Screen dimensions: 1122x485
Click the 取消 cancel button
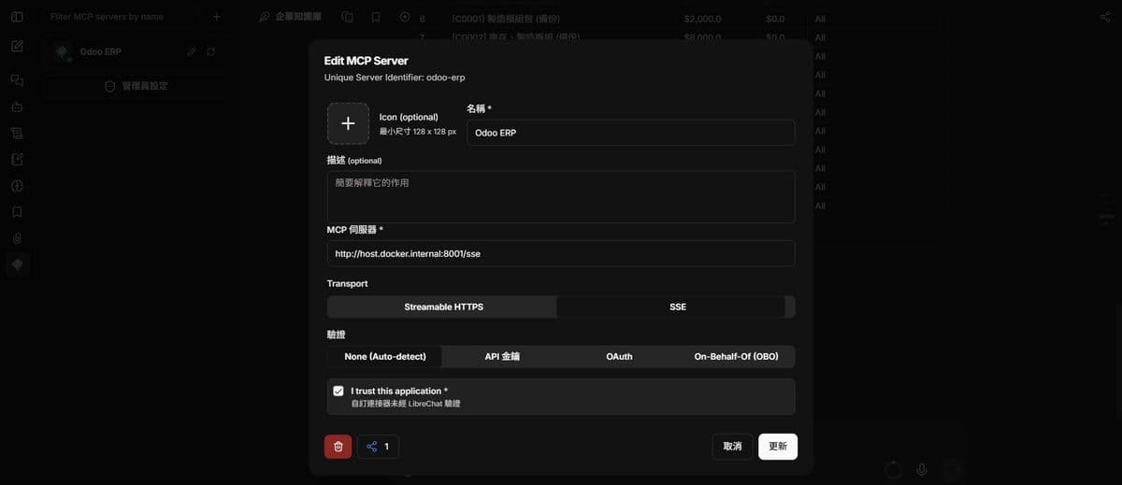coord(732,447)
